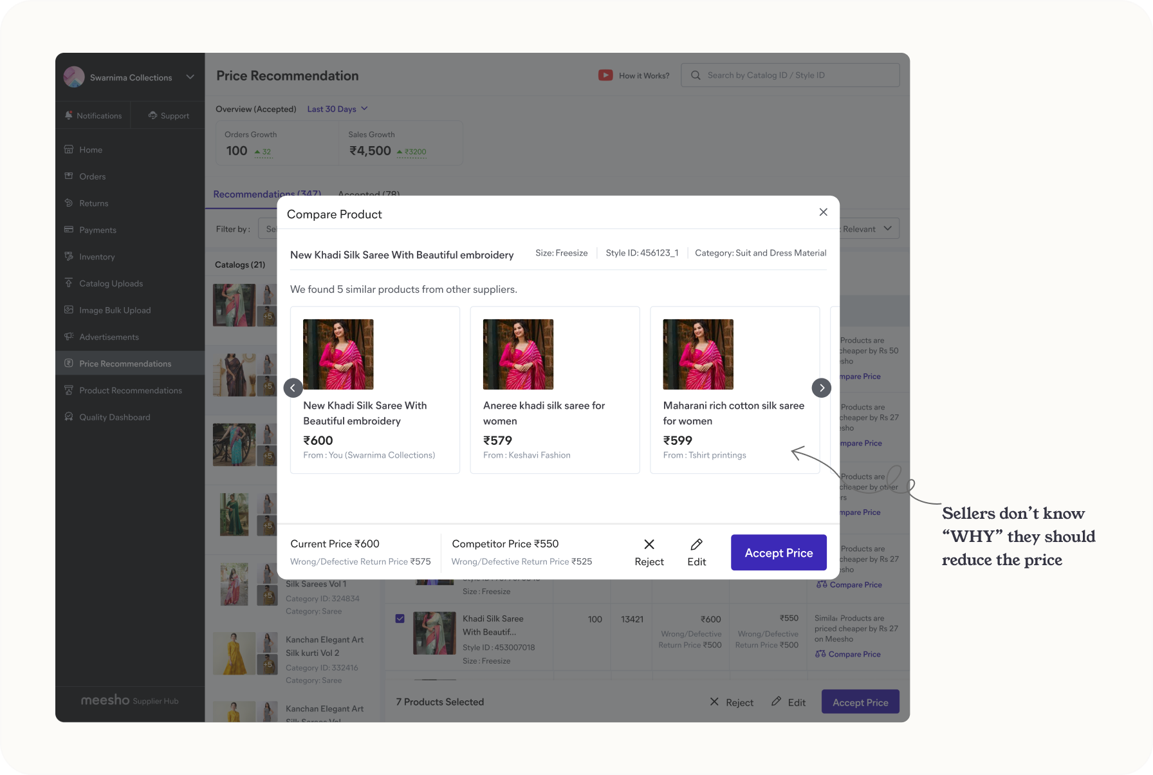
Task: Click Compare Price link in Khadi Silk Saree row
Action: click(x=848, y=654)
